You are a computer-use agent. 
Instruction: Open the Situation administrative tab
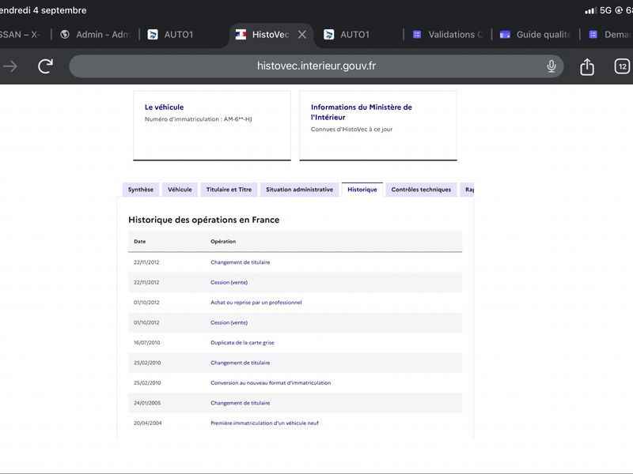coord(300,190)
